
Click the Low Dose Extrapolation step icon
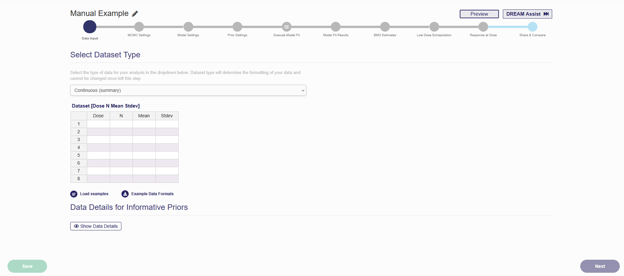pyautogui.click(x=434, y=27)
